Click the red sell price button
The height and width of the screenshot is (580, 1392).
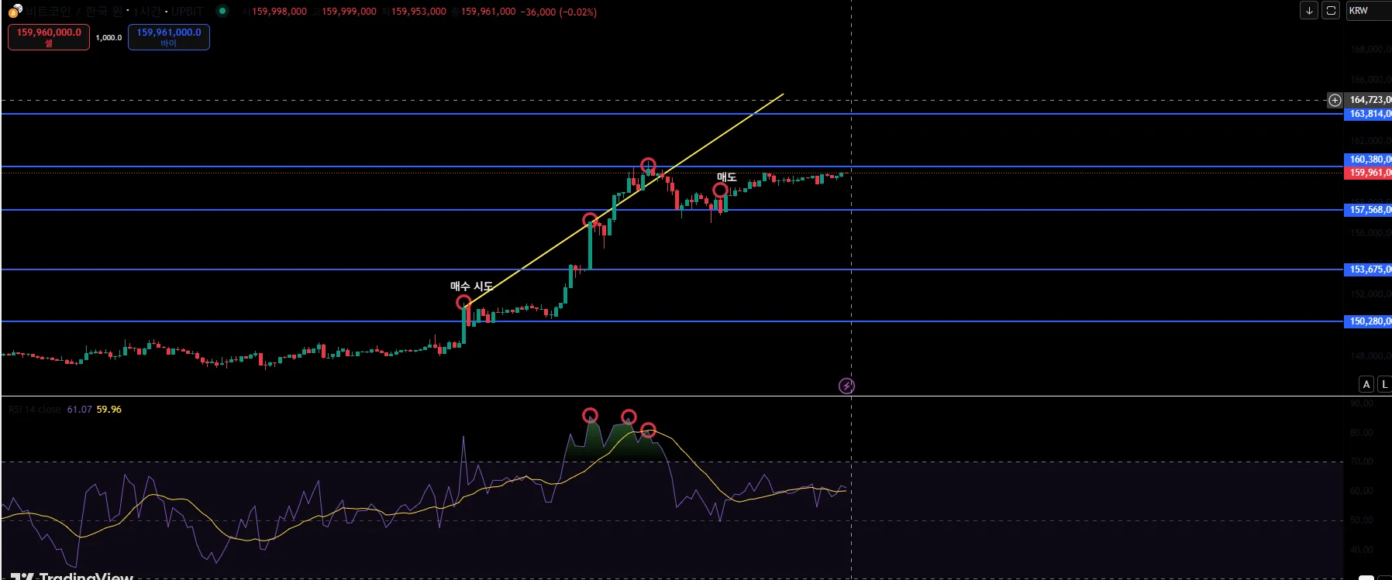[x=49, y=37]
